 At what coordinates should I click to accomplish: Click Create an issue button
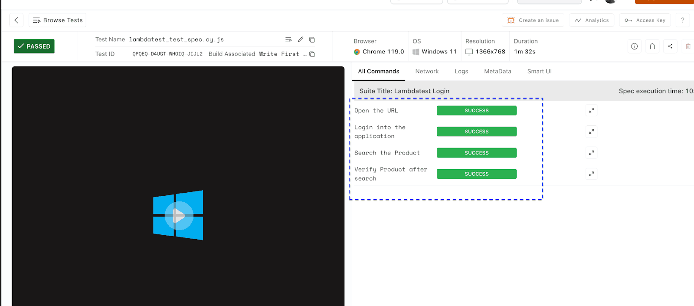[533, 20]
